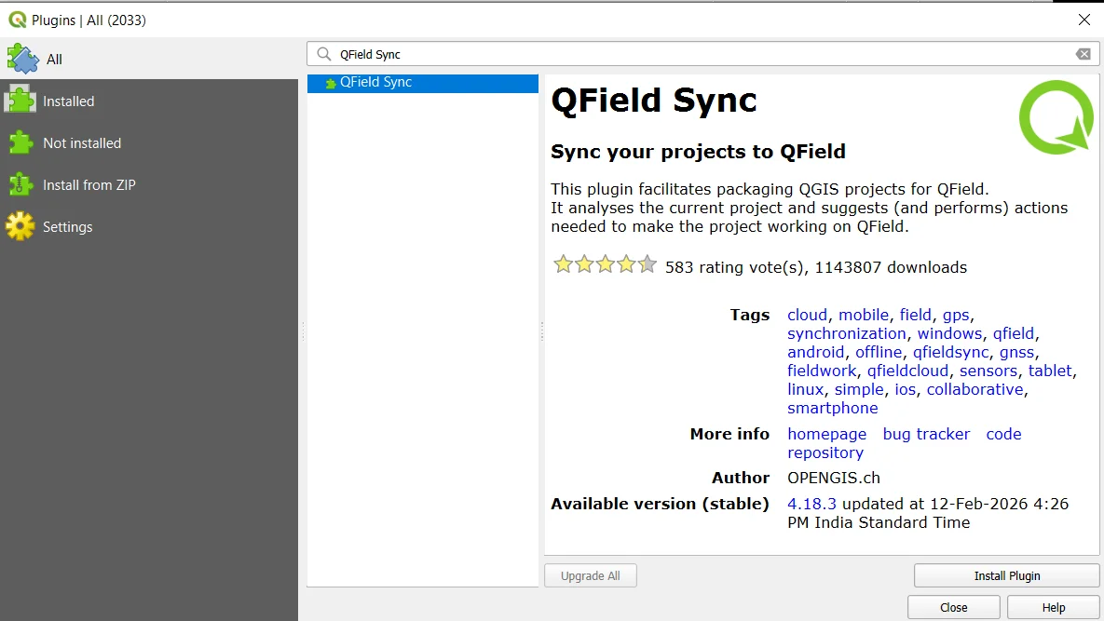Screen dimensions: 1104x621
Task: Click the All plugins puzzle icon
Action: [23, 58]
